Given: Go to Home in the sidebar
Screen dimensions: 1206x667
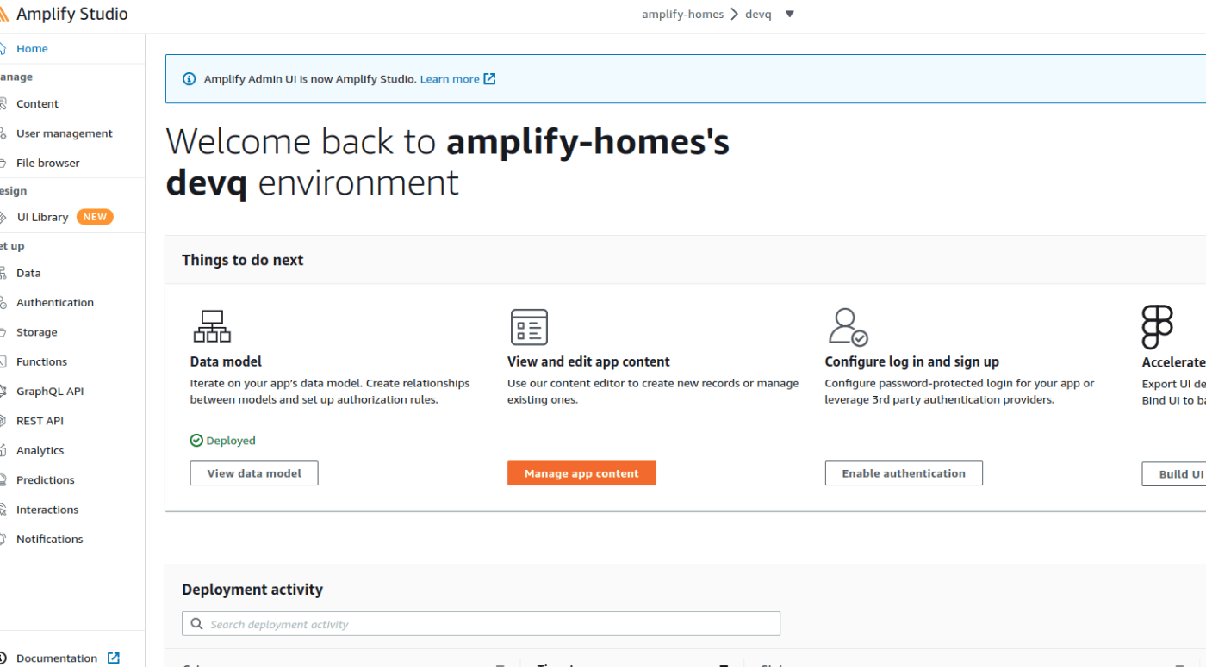Looking at the screenshot, I should tap(32, 49).
